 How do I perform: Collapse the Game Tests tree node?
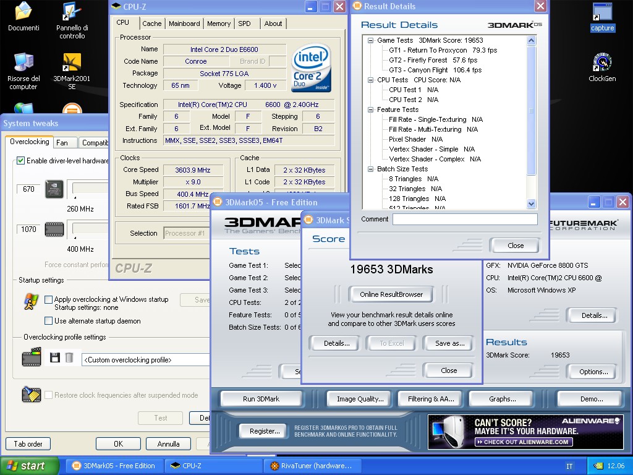tap(371, 40)
